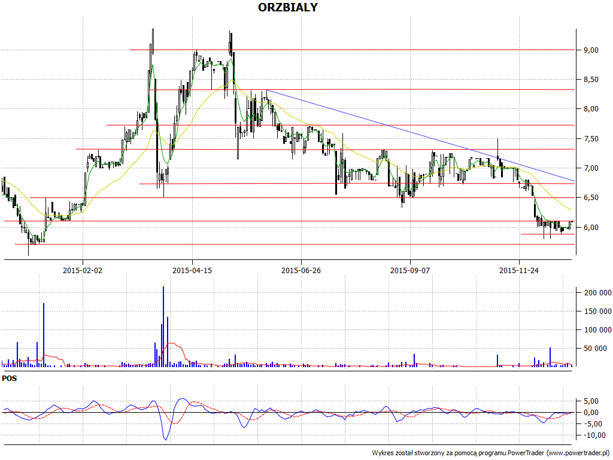
Task: Select the 5,00 oscillator axis label
Action: (591, 401)
